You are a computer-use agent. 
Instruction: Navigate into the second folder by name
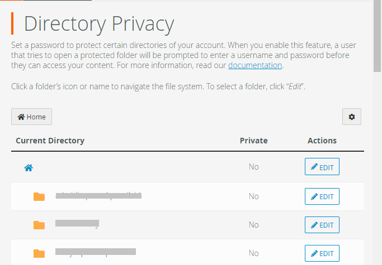(77, 224)
